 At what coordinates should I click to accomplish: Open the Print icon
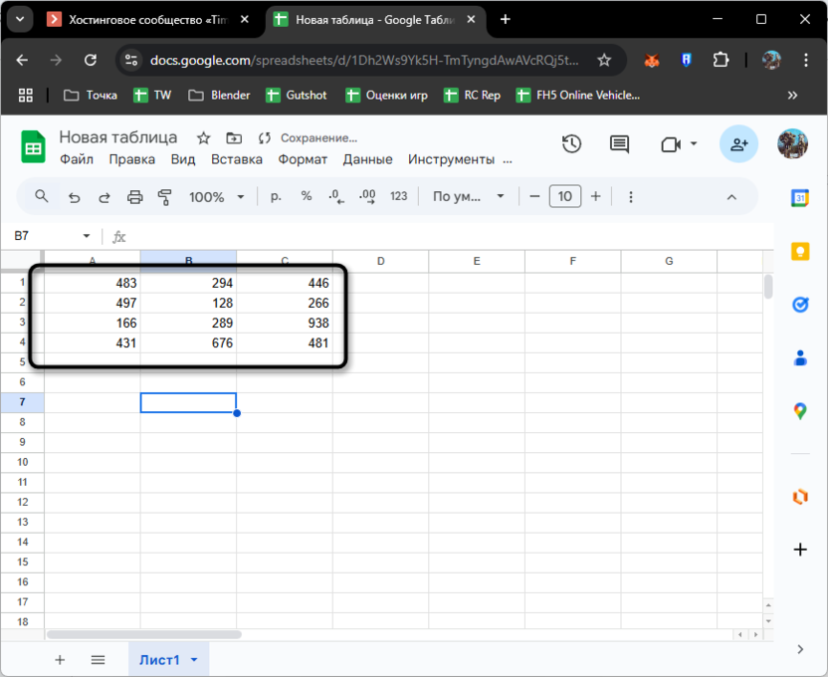[134, 196]
